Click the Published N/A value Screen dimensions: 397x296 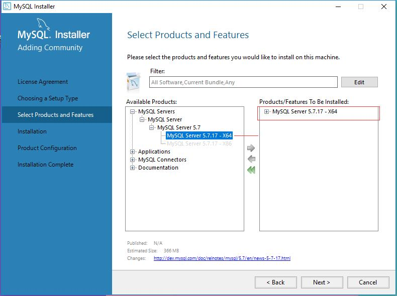click(x=158, y=243)
